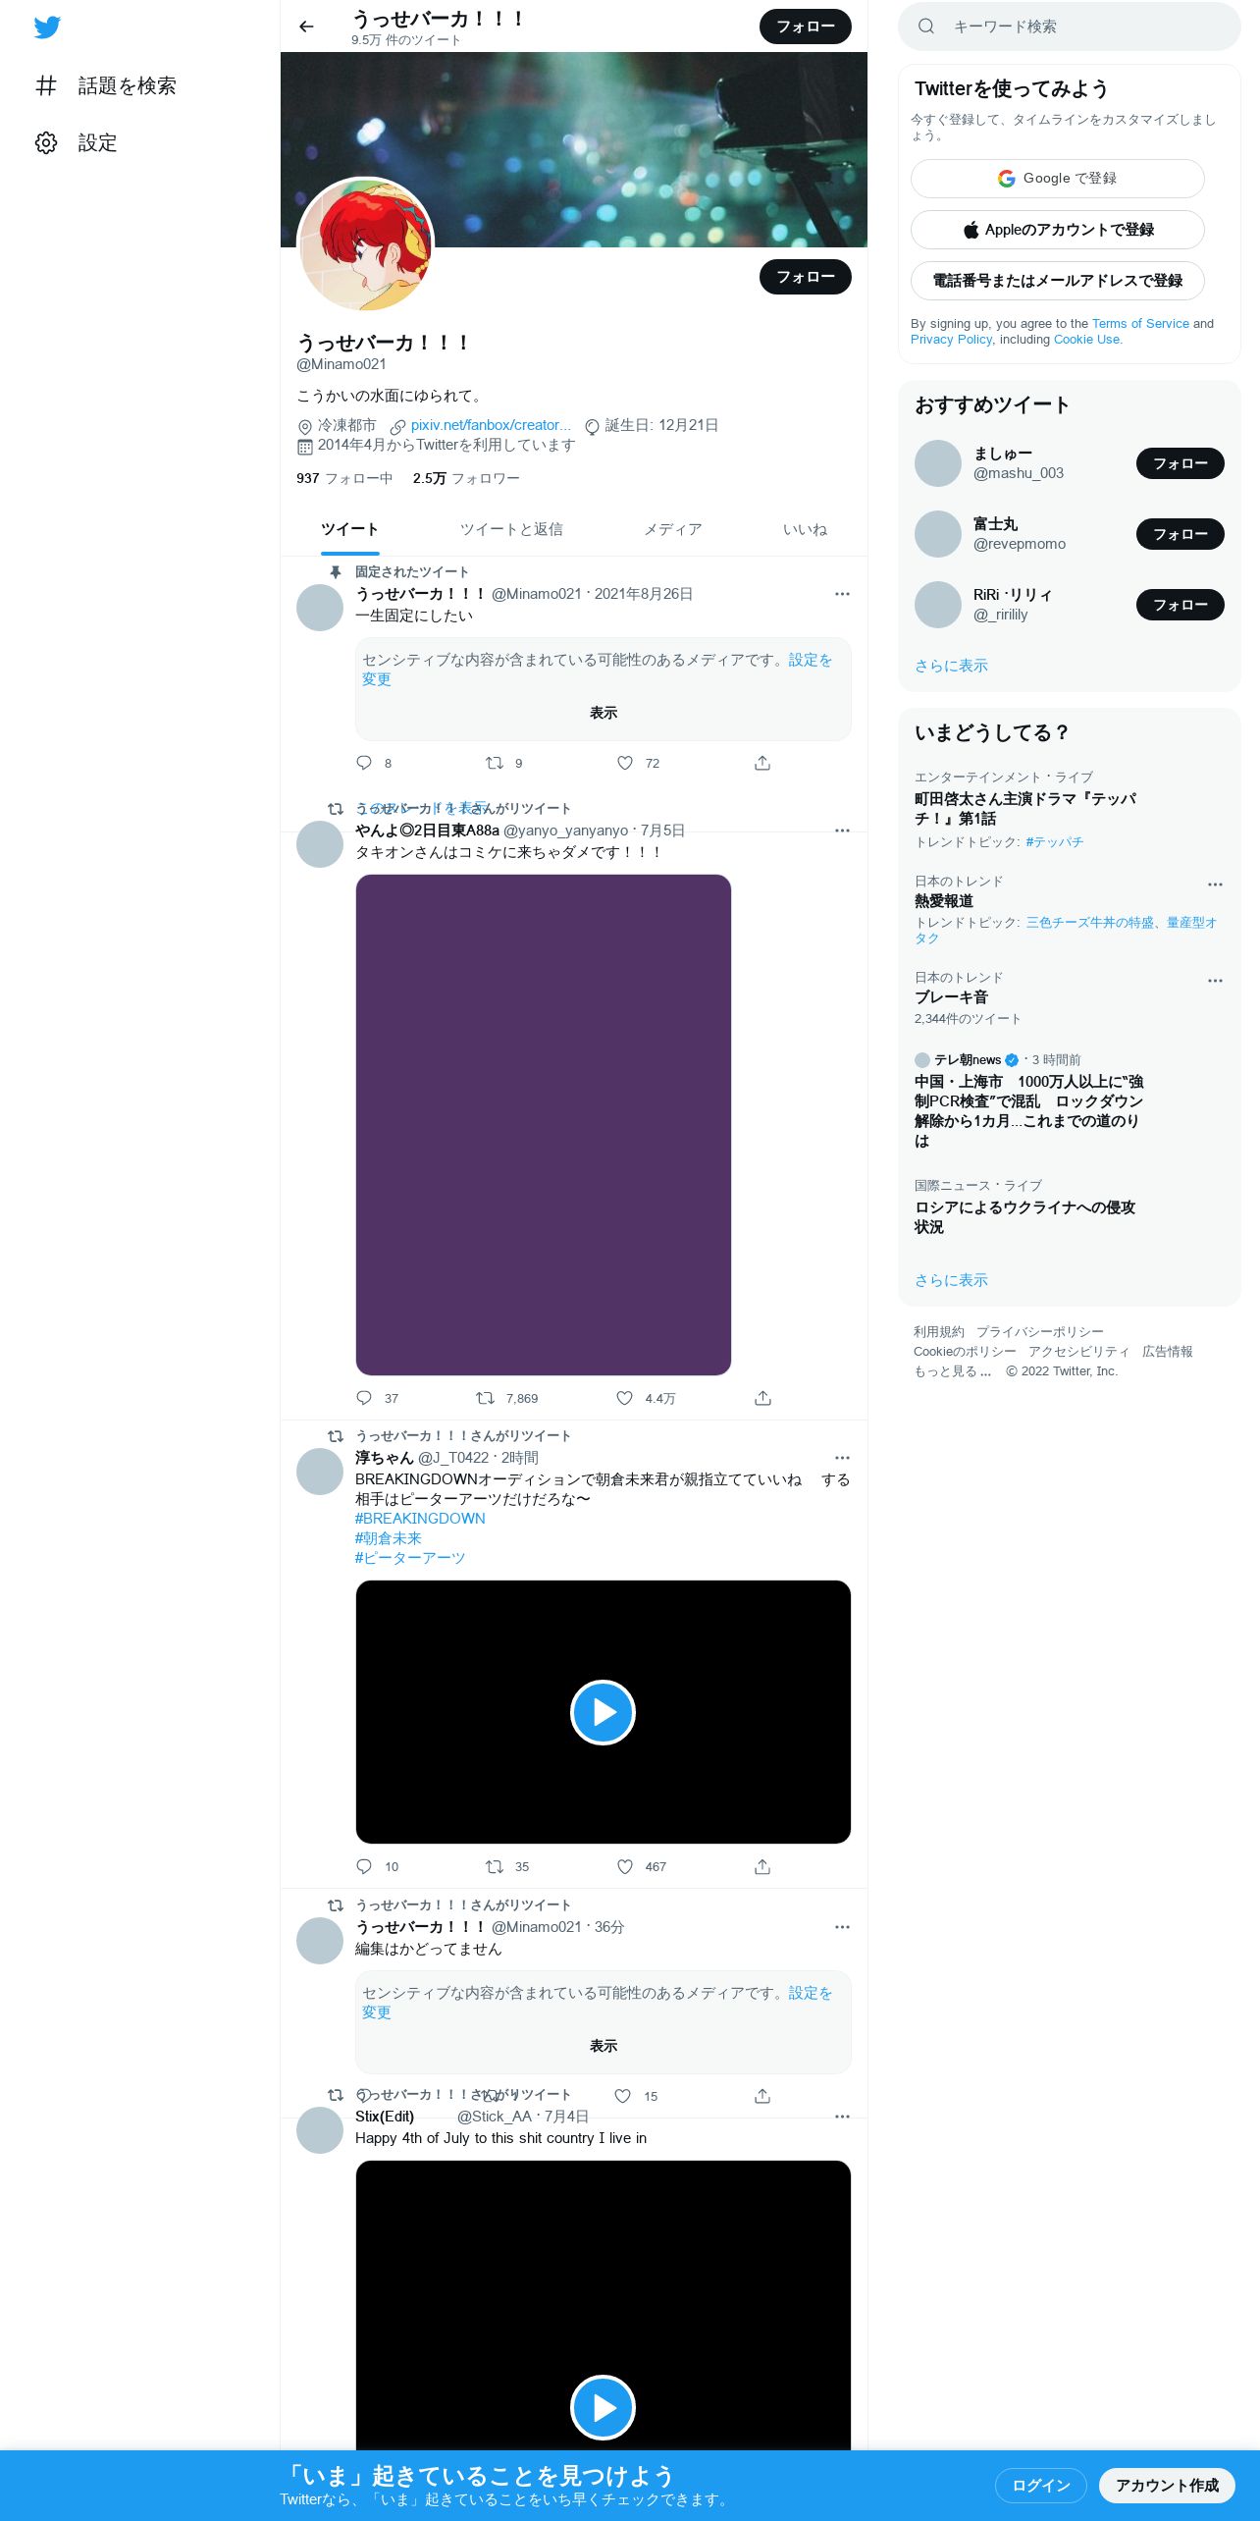The image size is (1260, 2521).
Task: Sign up with 電話番号またはメールアドレスで登録
Action: pyautogui.click(x=1058, y=281)
